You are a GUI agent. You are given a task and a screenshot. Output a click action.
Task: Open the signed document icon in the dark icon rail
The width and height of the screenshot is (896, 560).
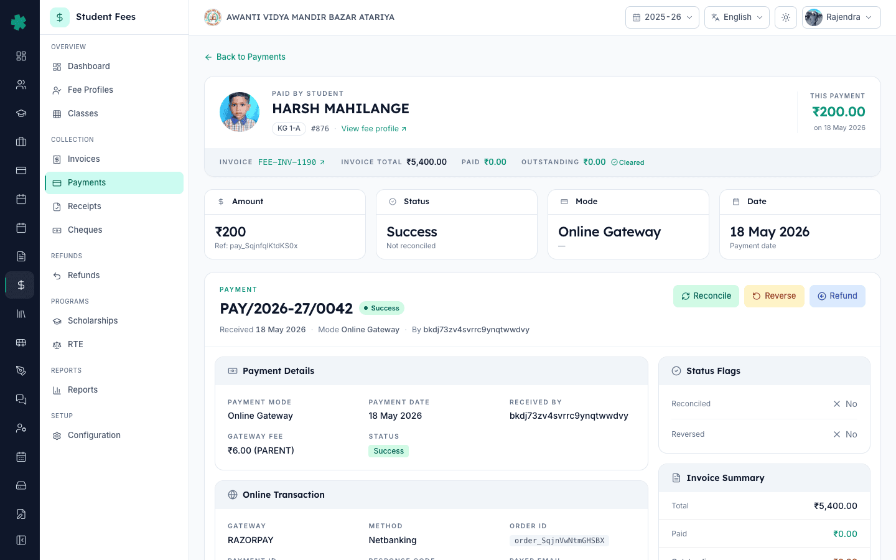click(x=21, y=514)
